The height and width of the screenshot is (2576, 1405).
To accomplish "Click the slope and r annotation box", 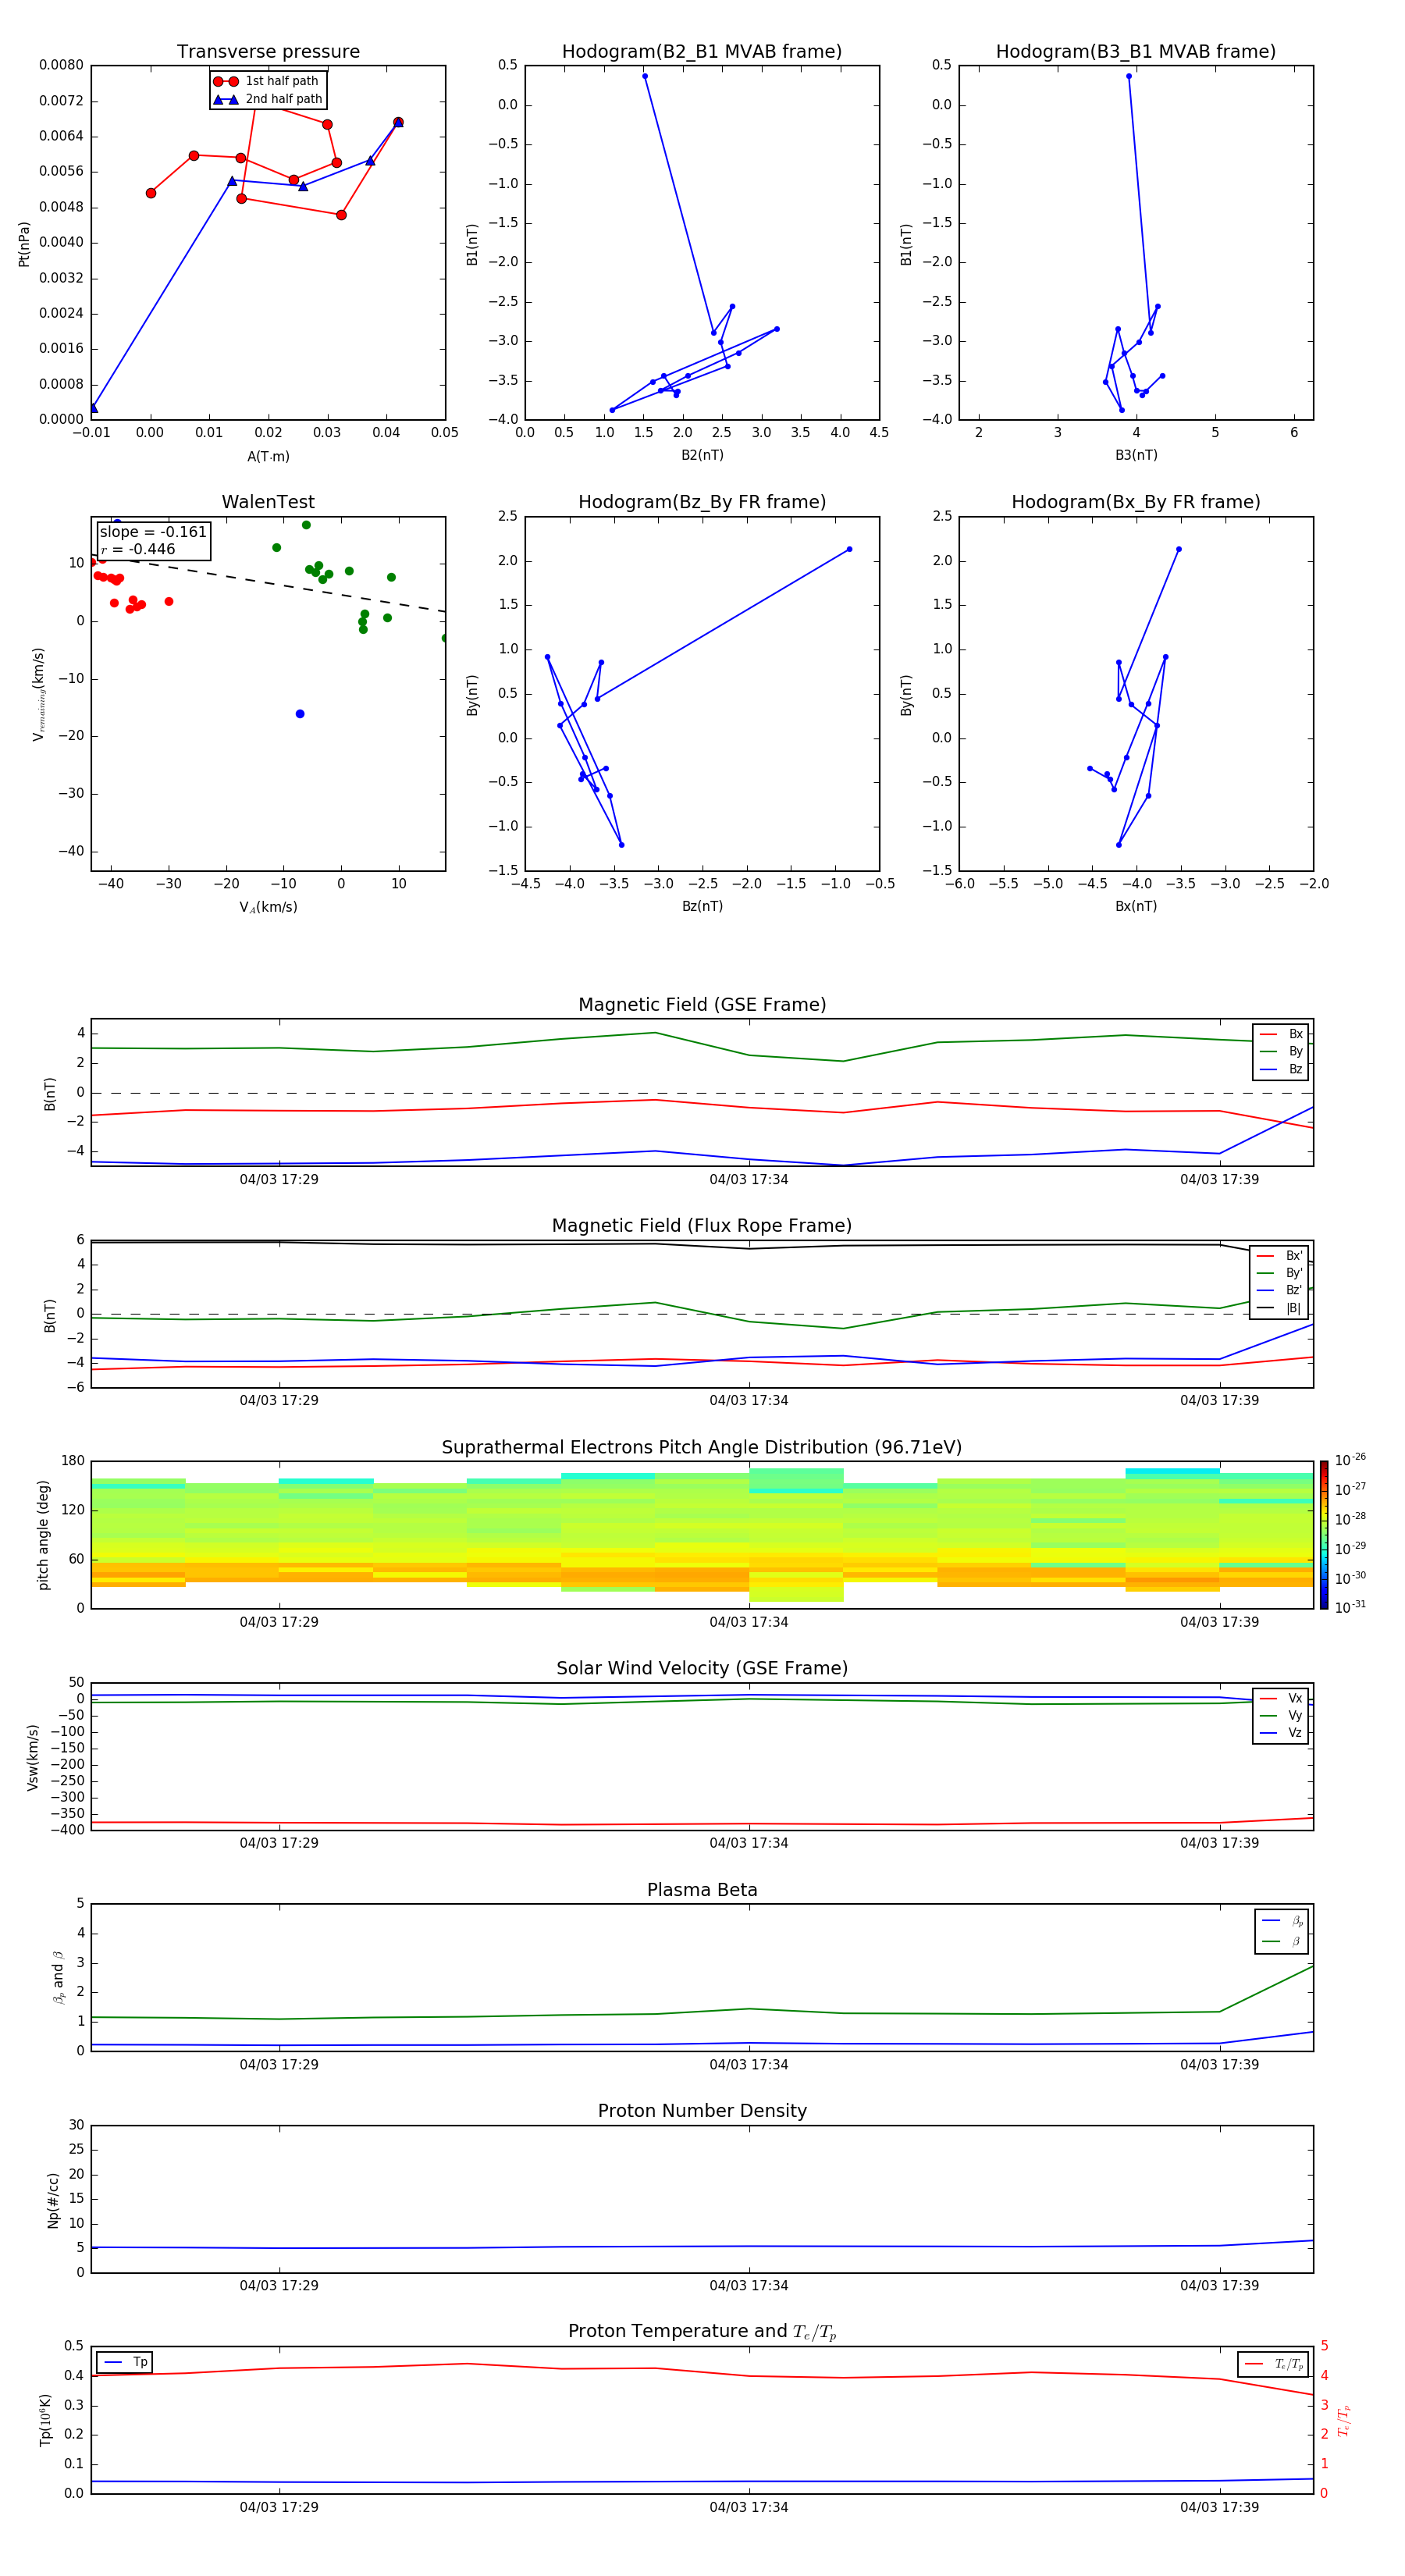I will 153,540.
